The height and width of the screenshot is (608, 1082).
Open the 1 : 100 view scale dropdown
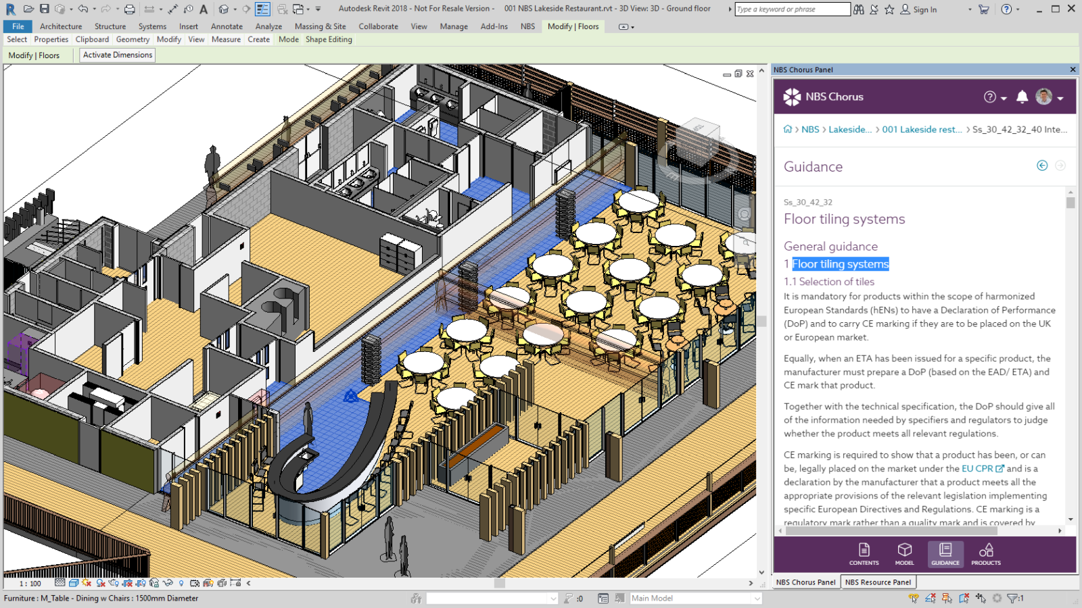(x=30, y=583)
